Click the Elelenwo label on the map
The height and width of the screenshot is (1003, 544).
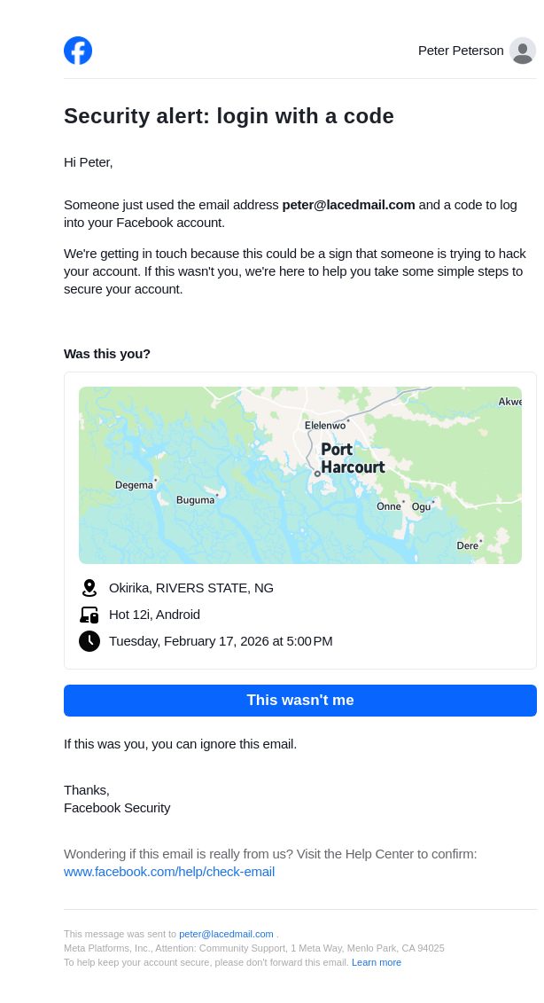tap(325, 426)
